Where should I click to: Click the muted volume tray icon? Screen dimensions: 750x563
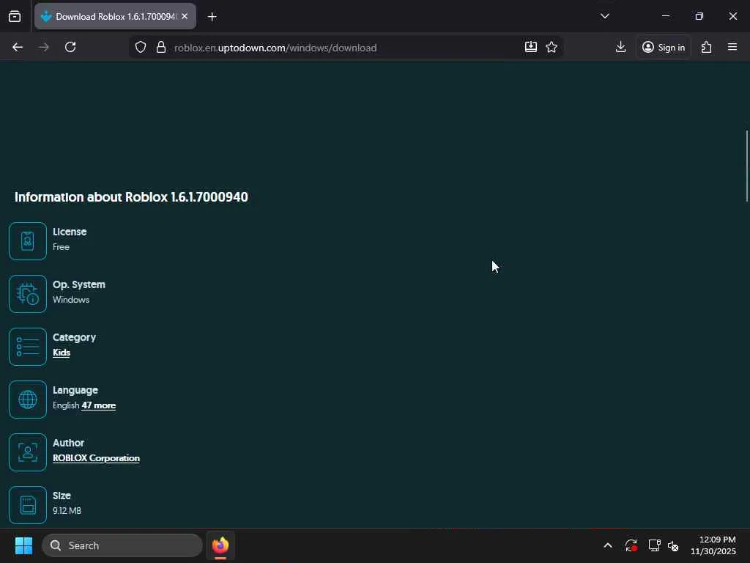point(673,545)
